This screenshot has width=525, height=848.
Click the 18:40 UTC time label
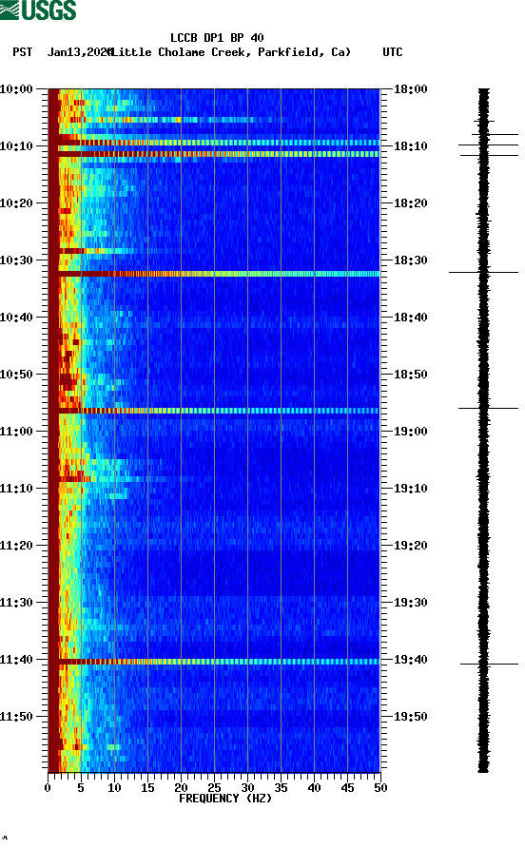[x=411, y=318]
